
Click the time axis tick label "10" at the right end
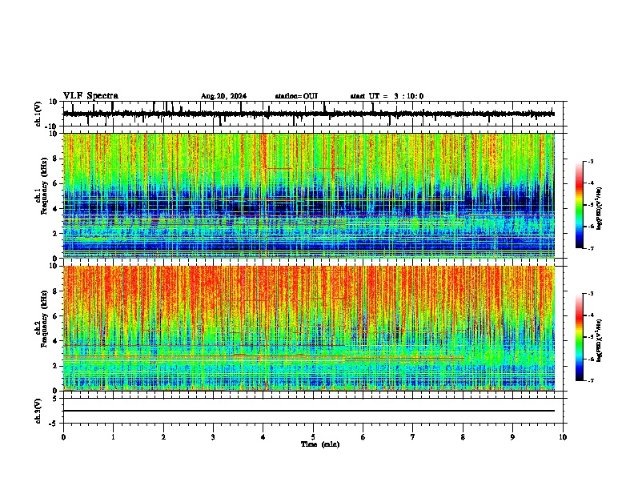(563, 437)
